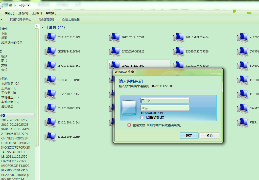Open the 工具(T) menu
This screenshot has width=259, height=180.
[37, 13]
